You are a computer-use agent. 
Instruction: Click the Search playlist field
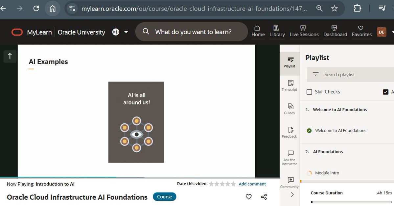click(x=351, y=74)
